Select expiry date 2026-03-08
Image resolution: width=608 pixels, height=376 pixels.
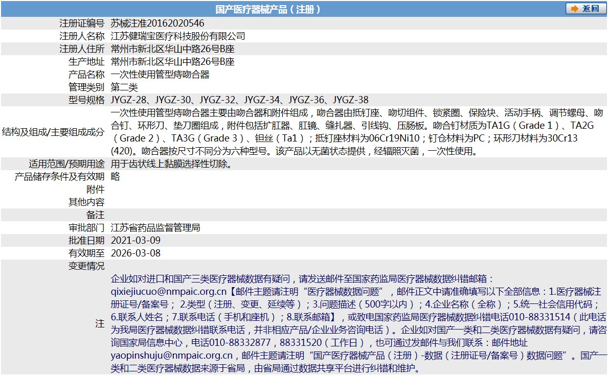tap(136, 253)
